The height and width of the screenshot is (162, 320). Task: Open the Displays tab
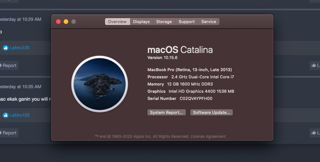(x=141, y=22)
